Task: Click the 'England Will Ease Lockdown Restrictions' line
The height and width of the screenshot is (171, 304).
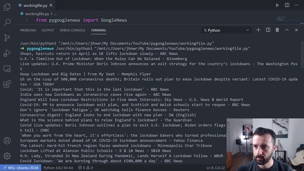Action: 132,100
